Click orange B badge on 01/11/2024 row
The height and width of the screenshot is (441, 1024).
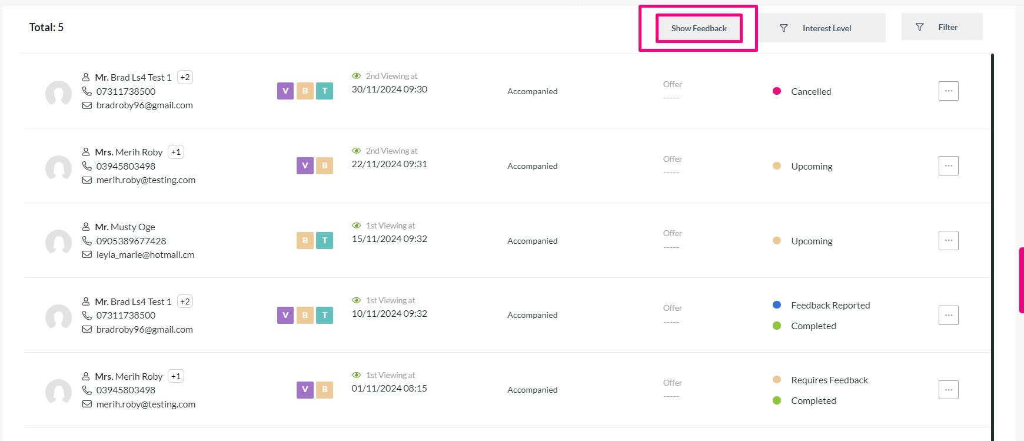324,390
